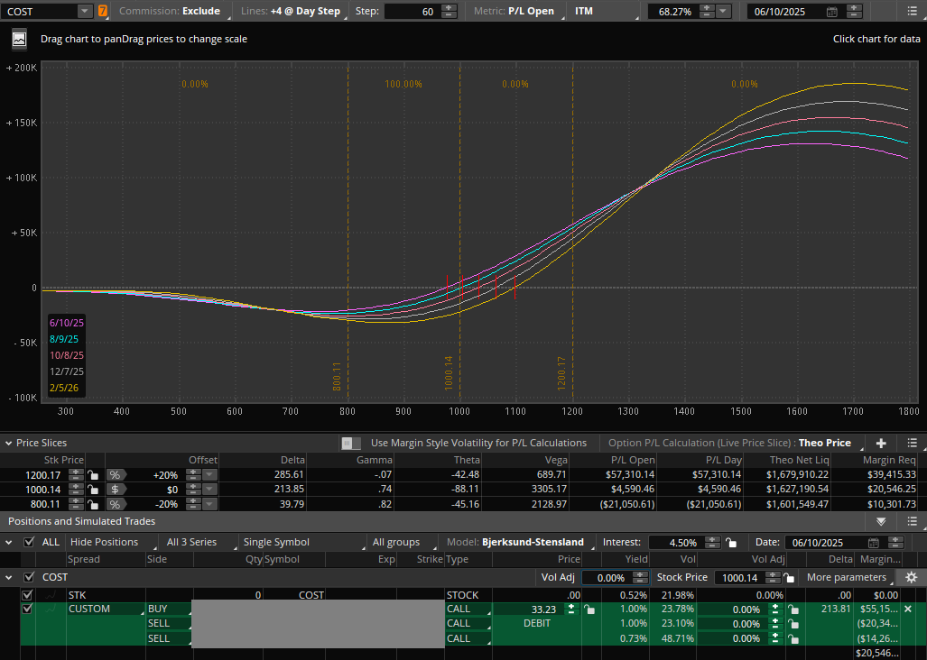927x660 pixels.
Task: Open the chart settings image icon
Action: point(20,40)
